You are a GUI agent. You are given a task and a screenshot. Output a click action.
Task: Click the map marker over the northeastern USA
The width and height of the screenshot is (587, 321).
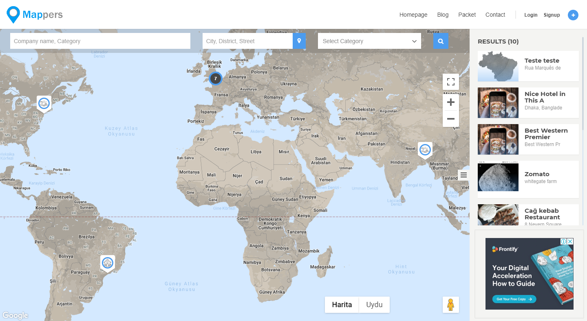[44, 104]
